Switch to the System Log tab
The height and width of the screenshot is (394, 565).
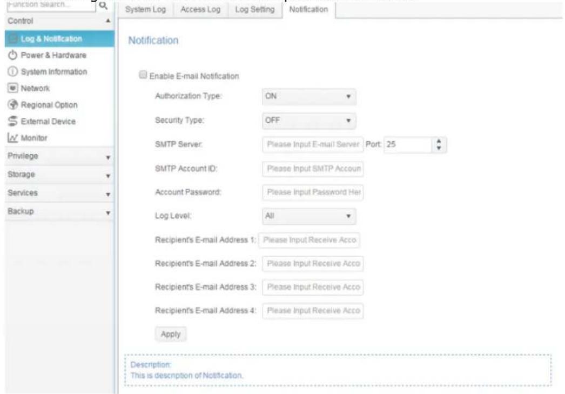coord(146,9)
